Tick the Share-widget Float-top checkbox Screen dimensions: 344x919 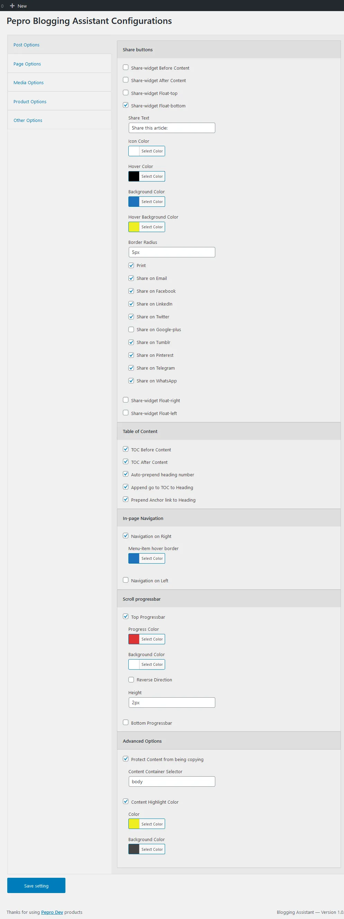click(x=126, y=92)
